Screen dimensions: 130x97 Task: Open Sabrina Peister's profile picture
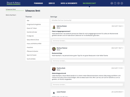(54, 27)
